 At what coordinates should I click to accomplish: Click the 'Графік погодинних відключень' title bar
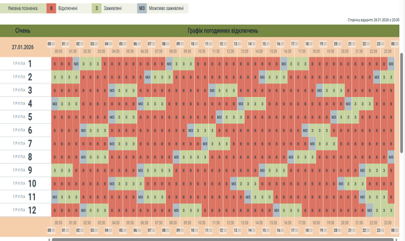tap(223, 30)
